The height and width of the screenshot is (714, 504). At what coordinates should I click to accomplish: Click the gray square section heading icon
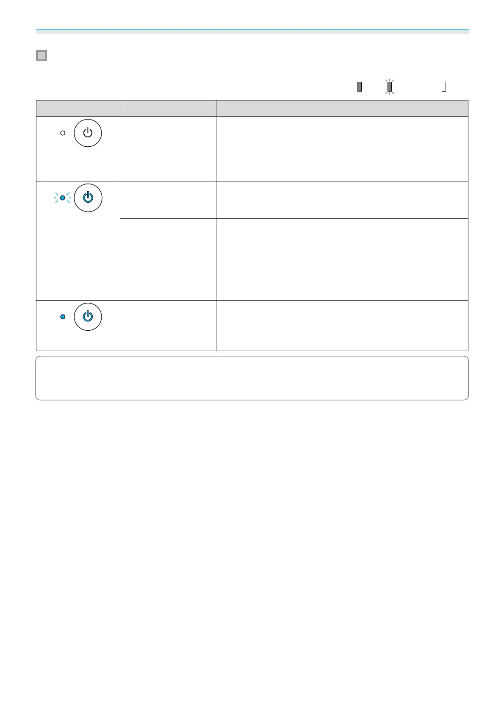[x=42, y=56]
